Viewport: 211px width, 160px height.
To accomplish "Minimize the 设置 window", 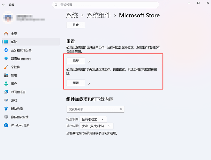I will pos(189,3).
